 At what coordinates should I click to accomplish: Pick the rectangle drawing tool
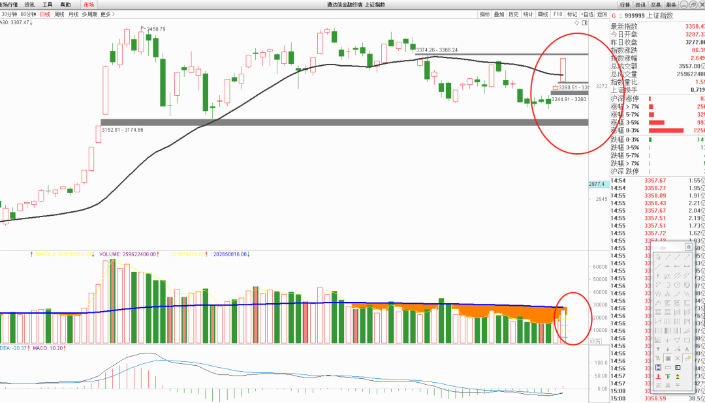(687, 340)
